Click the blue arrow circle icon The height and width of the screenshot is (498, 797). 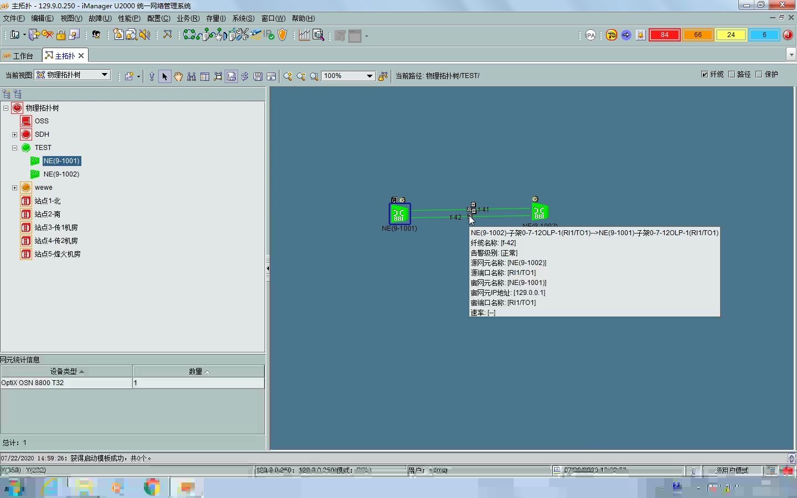click(626, 35)
